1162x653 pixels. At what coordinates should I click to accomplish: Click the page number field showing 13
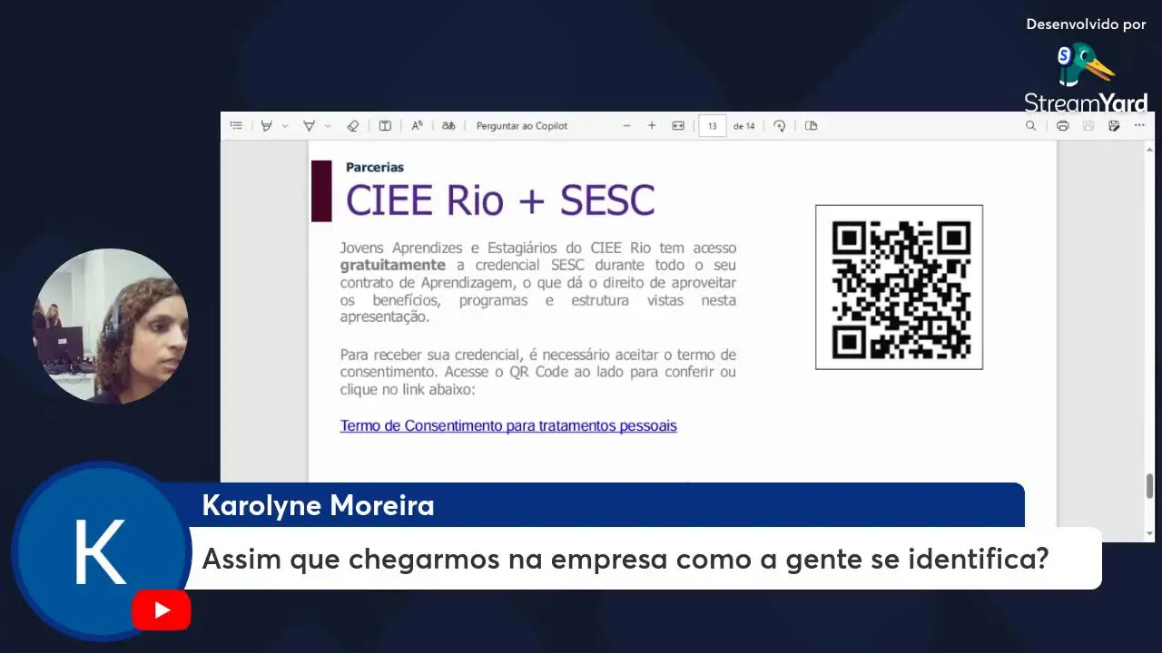(x=713, y=126)
